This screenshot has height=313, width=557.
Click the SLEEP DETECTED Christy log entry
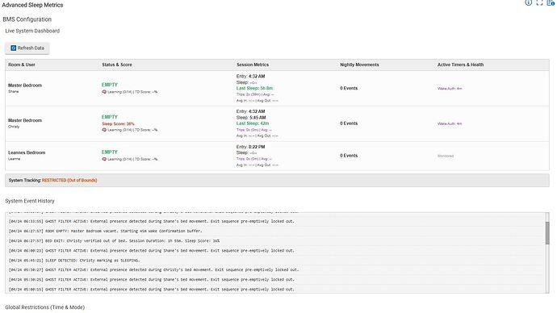[74, 260]
